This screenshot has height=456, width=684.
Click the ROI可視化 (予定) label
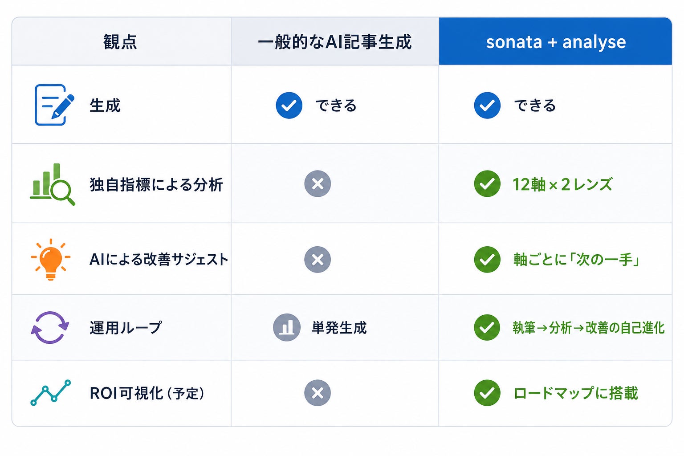pos(147,393)
